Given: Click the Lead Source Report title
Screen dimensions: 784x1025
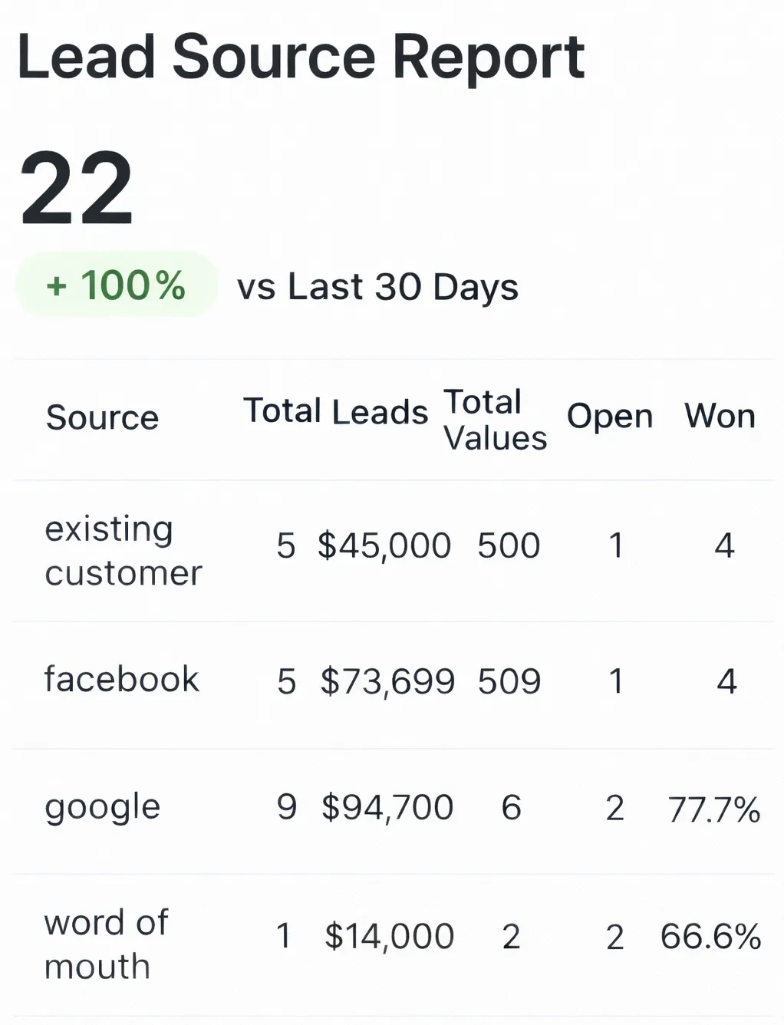Looking at the screenshot, I should point(301,57).
